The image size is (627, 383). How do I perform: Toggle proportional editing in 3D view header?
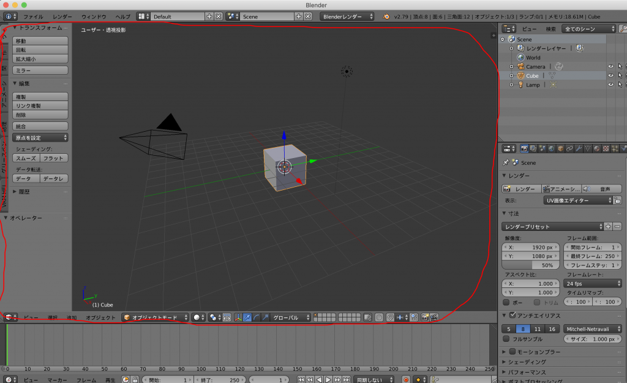coord(378,317)
